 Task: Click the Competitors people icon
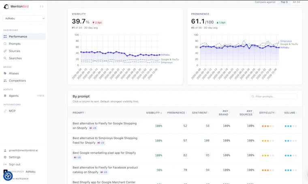tap(5, 81)
